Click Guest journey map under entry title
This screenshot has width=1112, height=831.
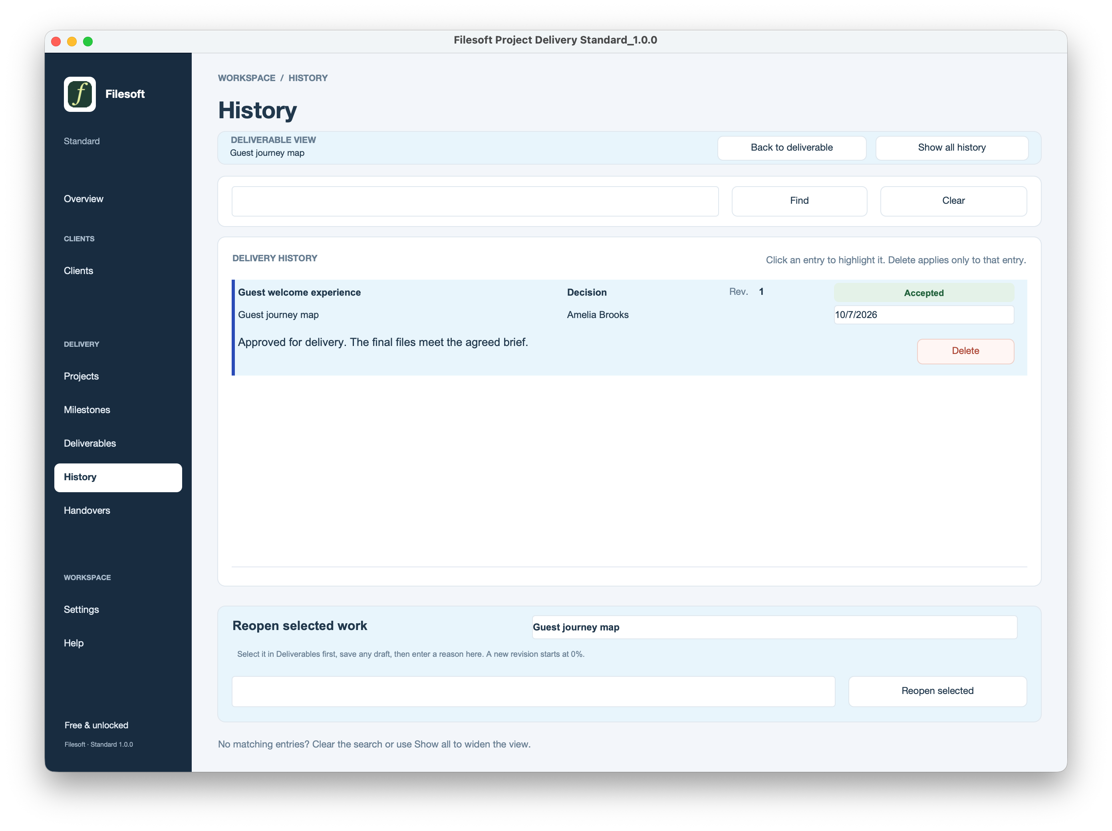(x=278, y=315)
